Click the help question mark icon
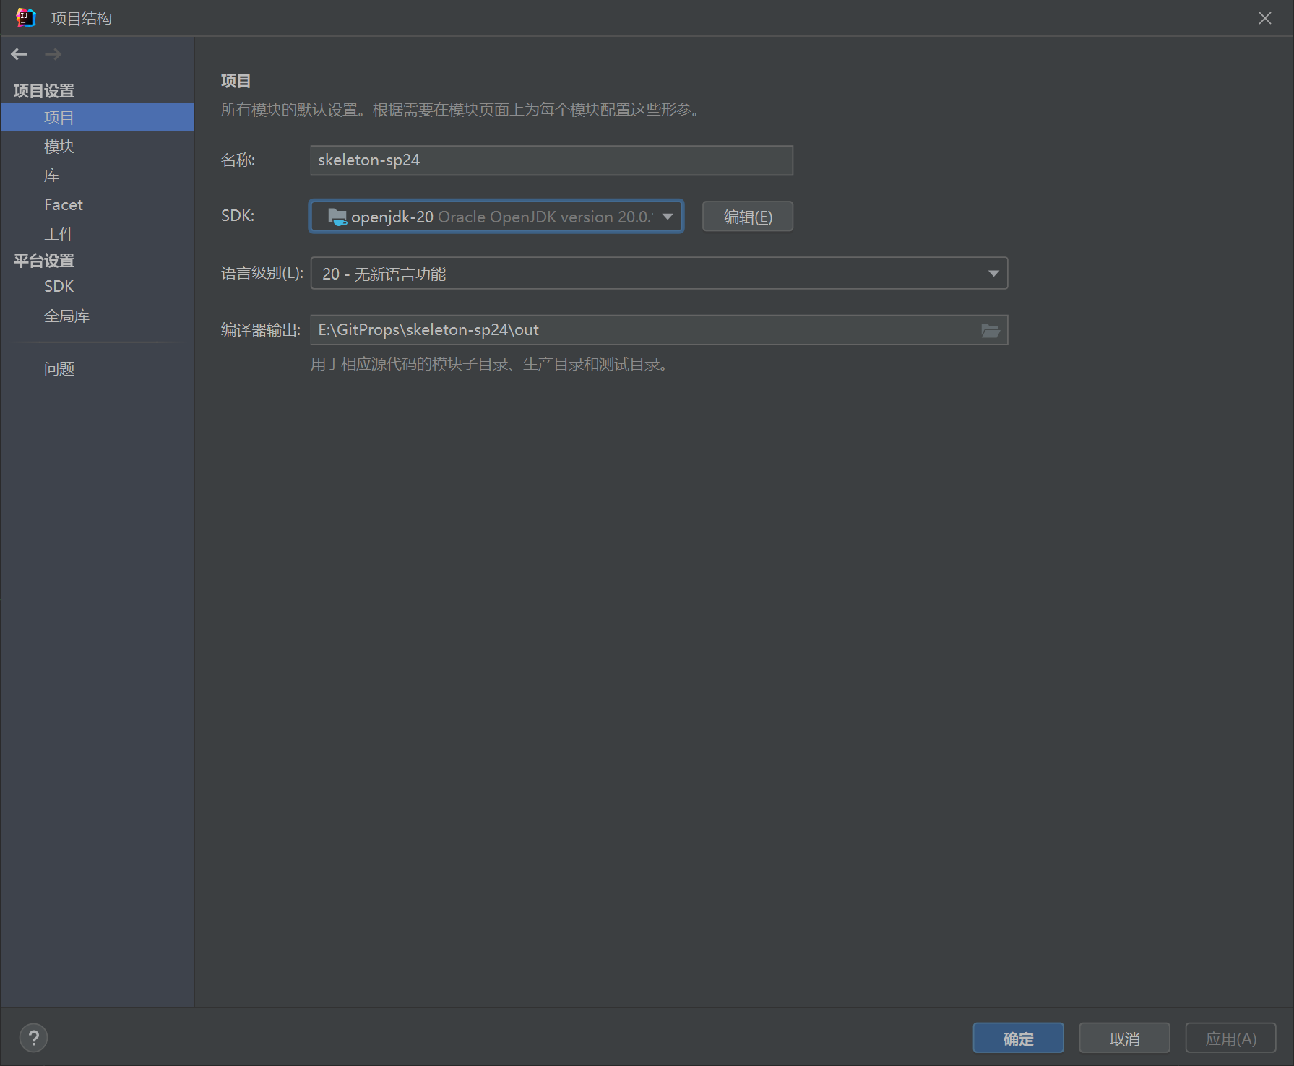1294x1066 pixels. (33, 1038)
